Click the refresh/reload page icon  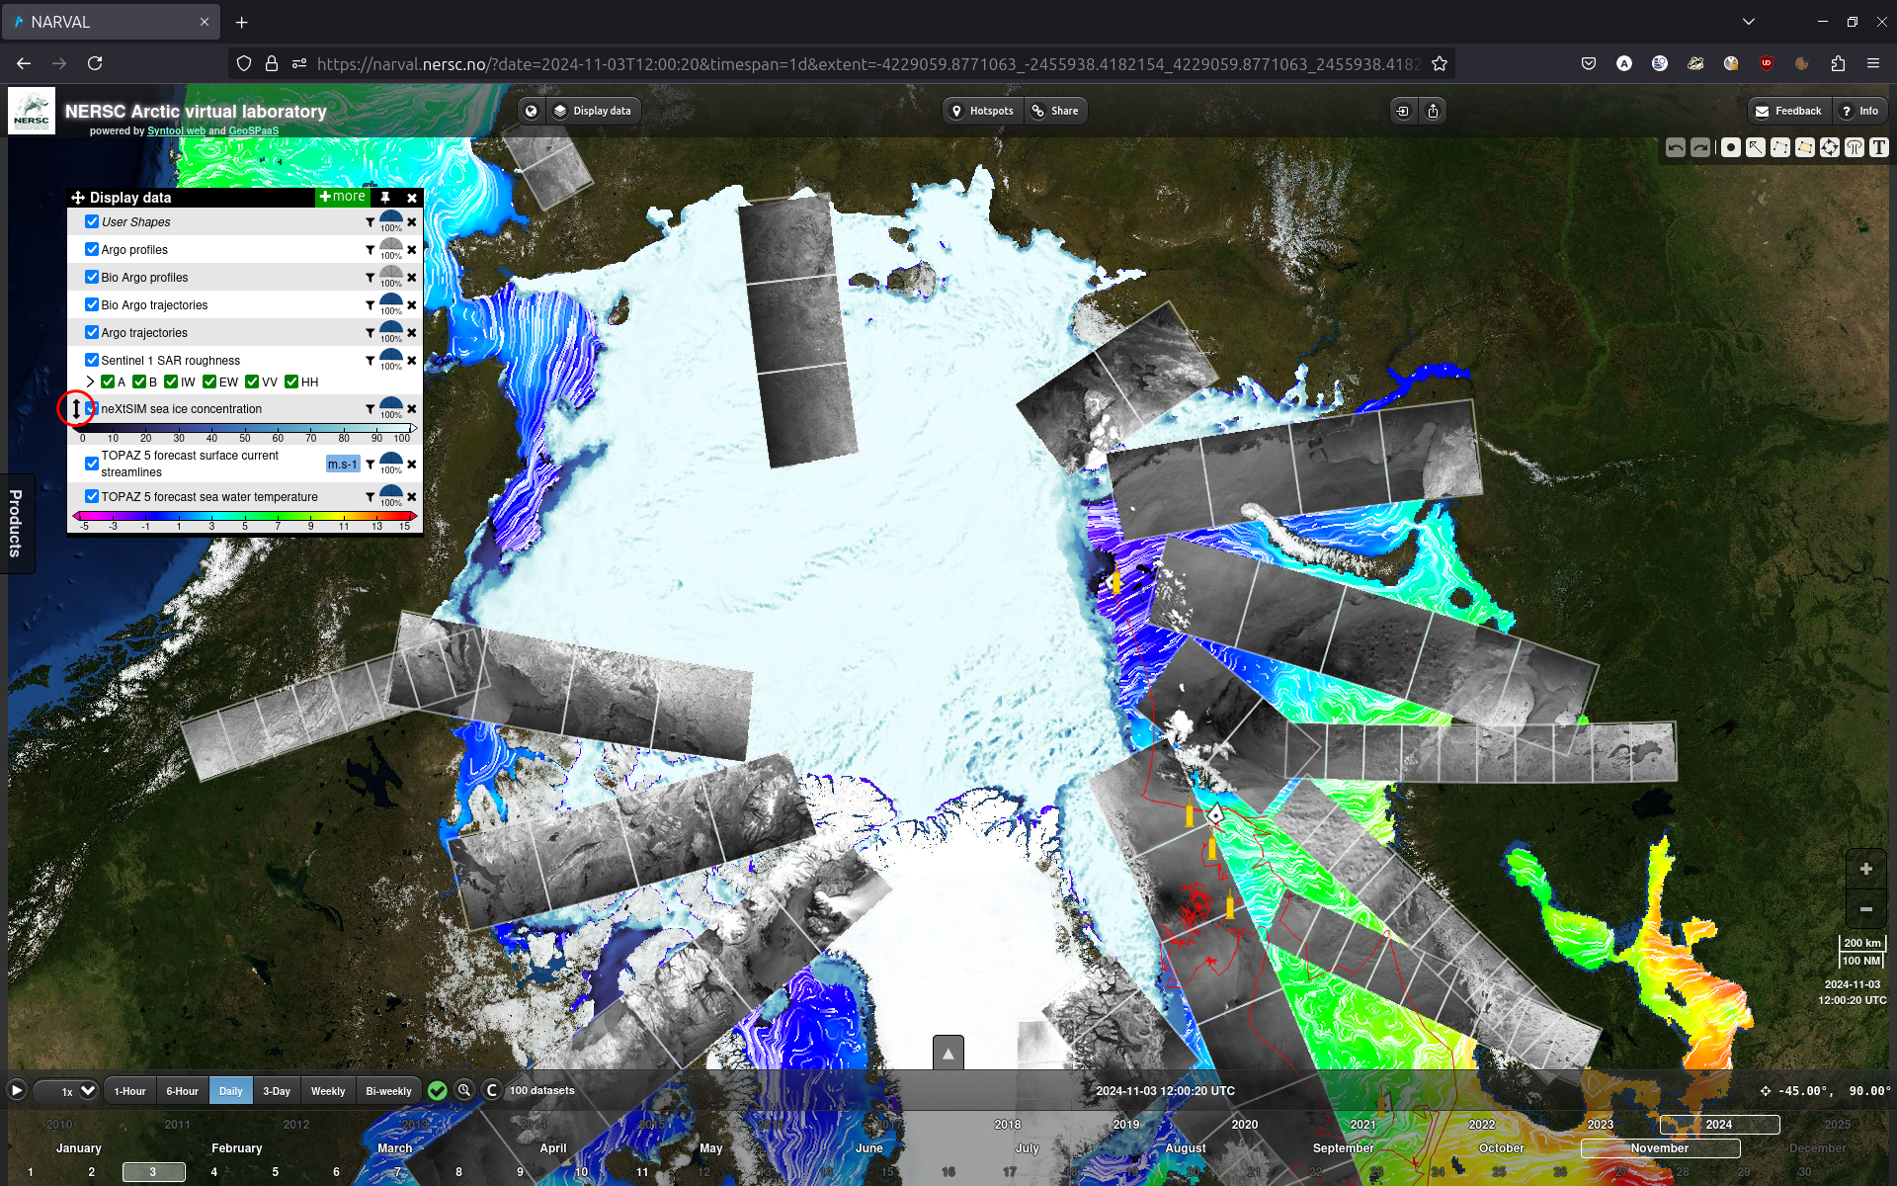[94, 63]
